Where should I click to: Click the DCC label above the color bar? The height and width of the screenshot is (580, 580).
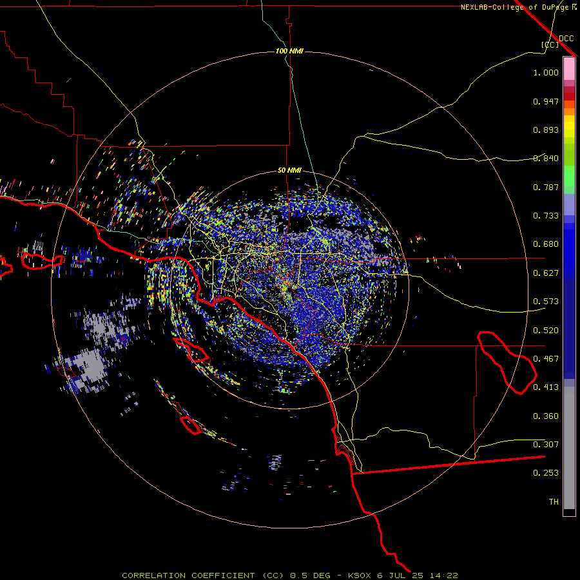(x=566, y=39)
